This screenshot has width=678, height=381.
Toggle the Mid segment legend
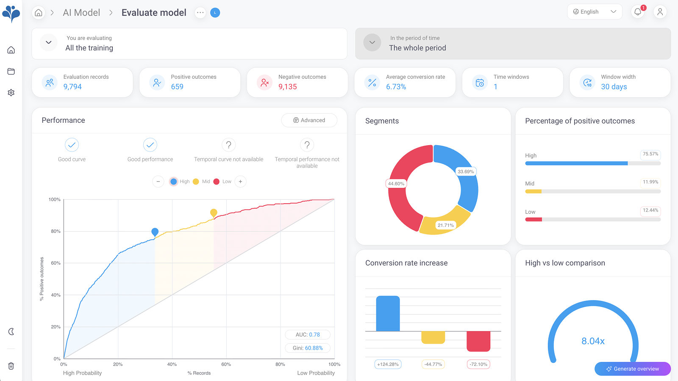[201, 182]
